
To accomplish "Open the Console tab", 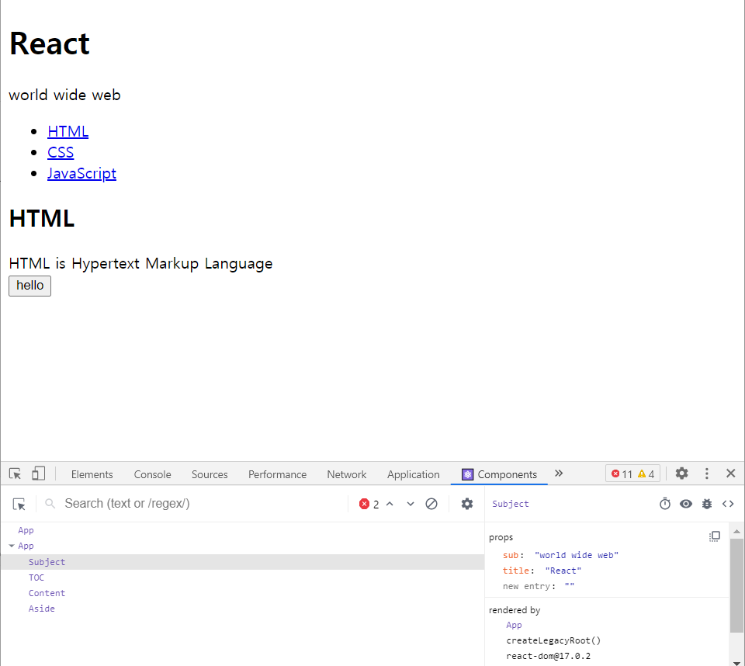I will [153, 474].
